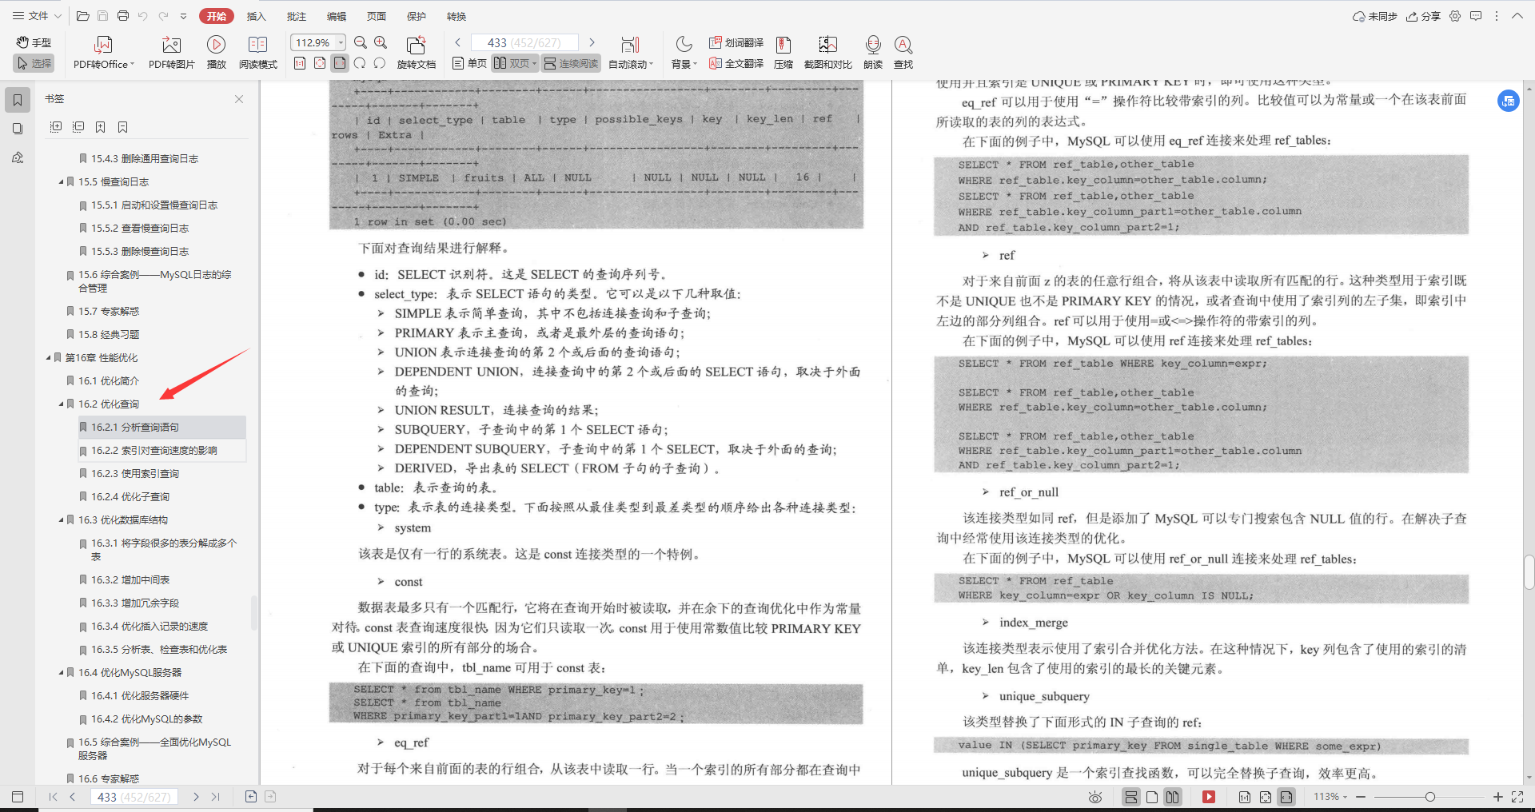Toggle eye-protection mode in status bar
The width and height of the screenshot is (1535, 812).
[1094, 796]
